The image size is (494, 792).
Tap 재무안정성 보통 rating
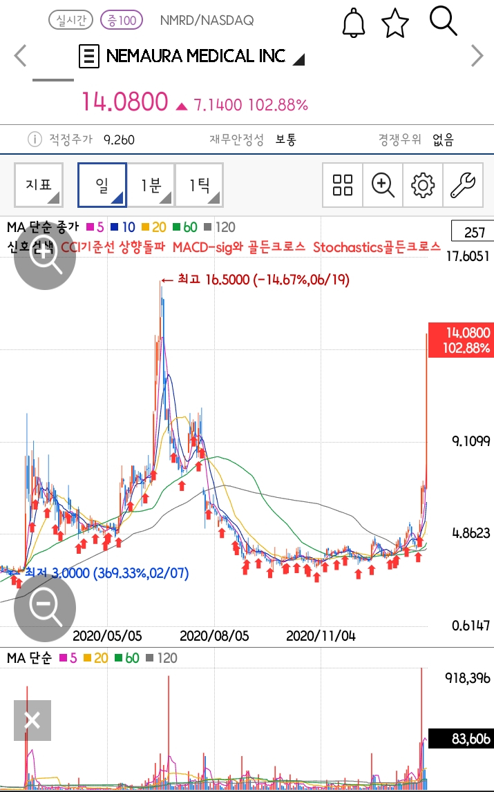pyautogui.click(x=253, y=139)
